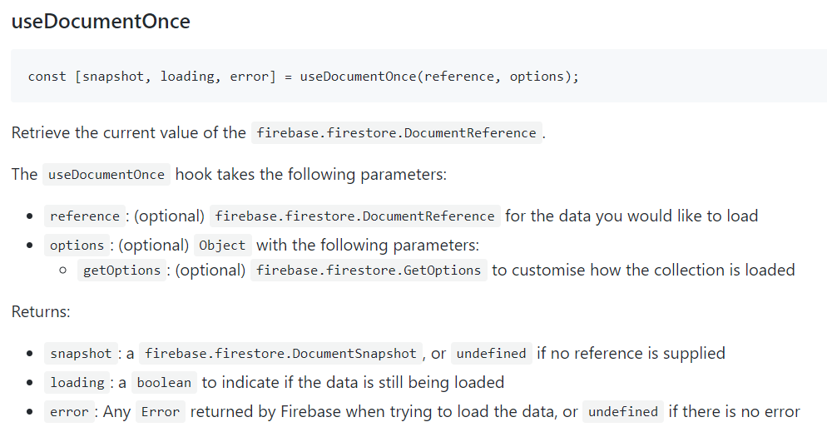Click the firebase.firestore.GetOptions type label
The image size is (827, 437).
[x=369, y=271]
